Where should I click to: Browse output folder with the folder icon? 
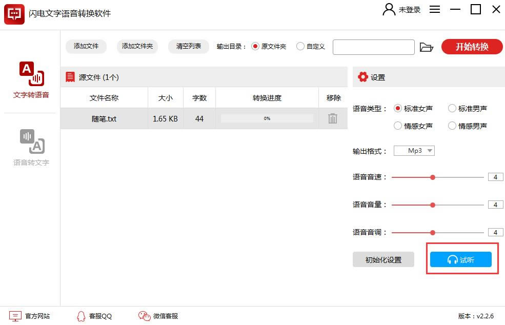click(x=427, y=47)
